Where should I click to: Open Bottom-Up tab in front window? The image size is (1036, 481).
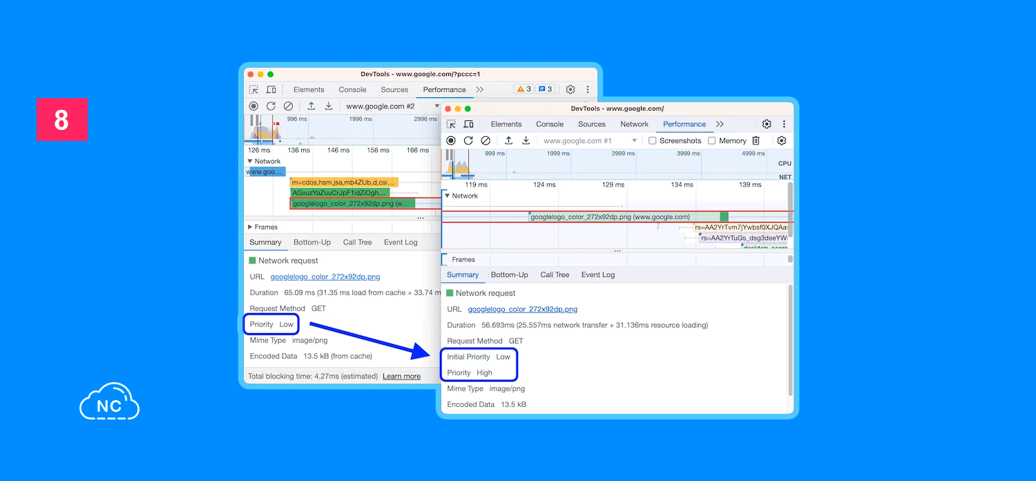pos(510,275)
